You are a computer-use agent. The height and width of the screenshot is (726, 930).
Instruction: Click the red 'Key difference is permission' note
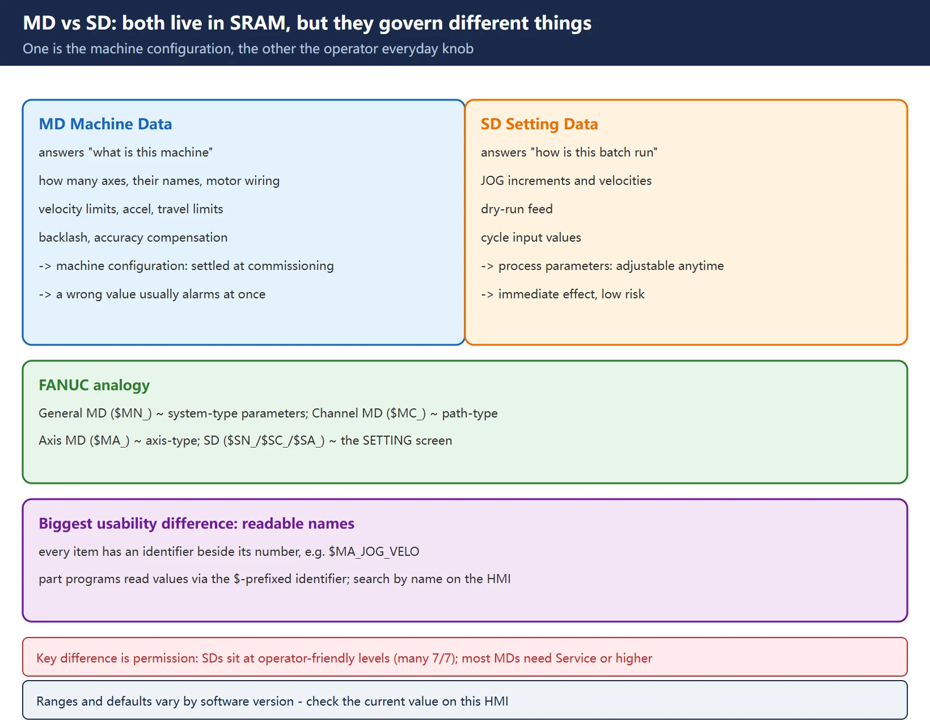pyautogui.click(x=465, y=657)
